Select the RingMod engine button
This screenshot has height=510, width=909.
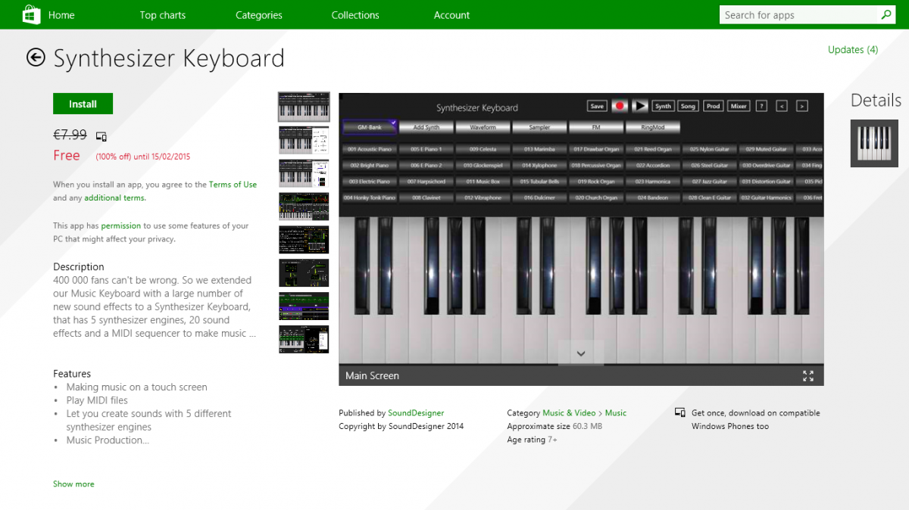tap(652, 127)
